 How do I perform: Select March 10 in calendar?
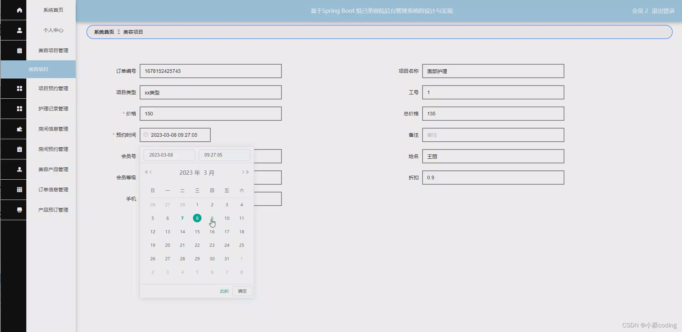[227, 218]
